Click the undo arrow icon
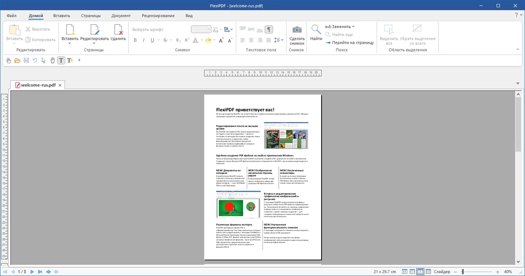This screenshot has width=525, height=276. pyautogui.click(x=35, y=60)
